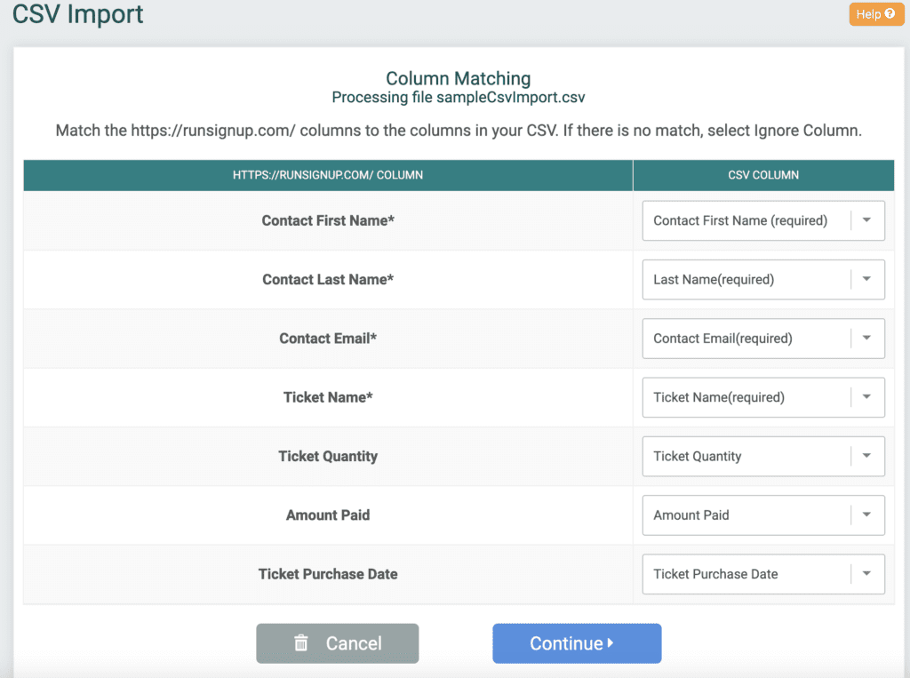Click the caret arrow in Ticket Name dropdown

(x=866, y=397)
